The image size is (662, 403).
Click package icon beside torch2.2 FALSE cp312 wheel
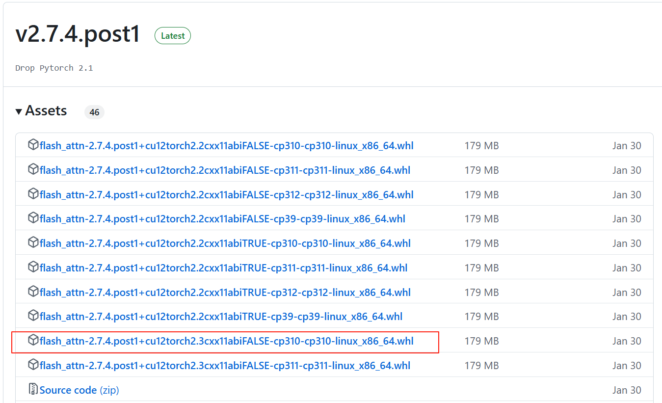(33, 194)
